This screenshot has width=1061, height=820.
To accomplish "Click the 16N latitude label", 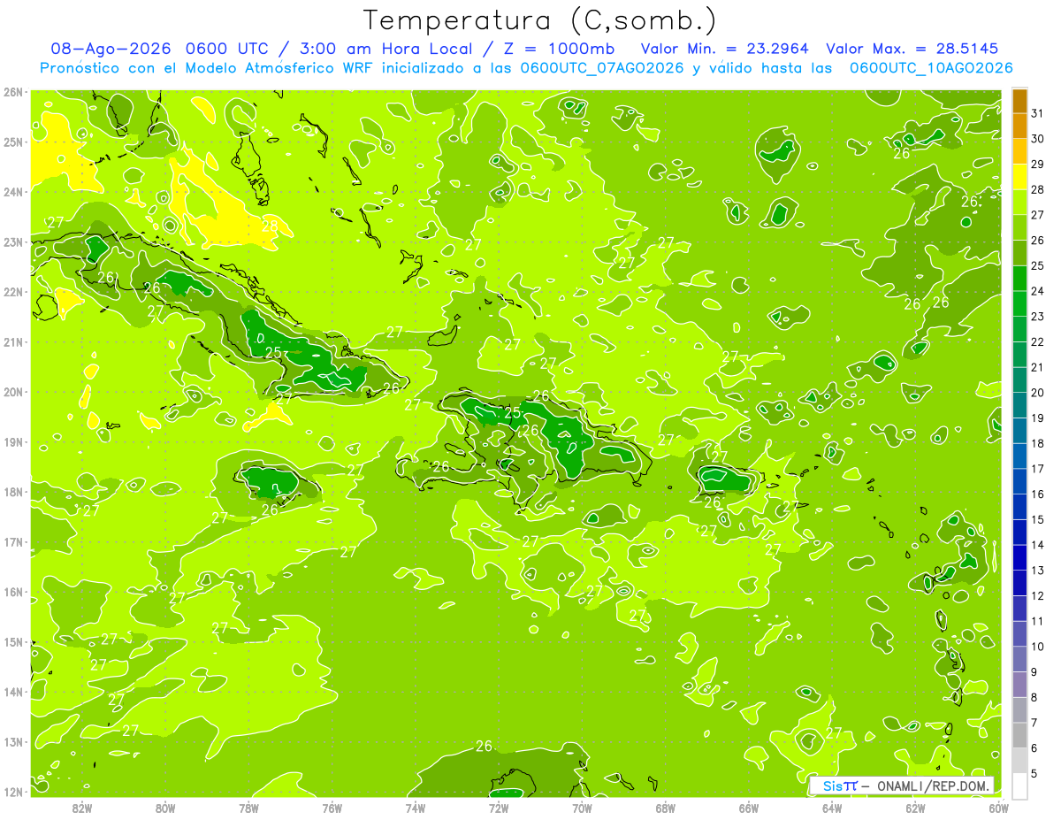I will (13, 592).
